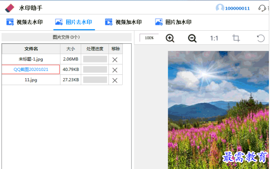Click the 40.79KB size cell

coord(71,69)
